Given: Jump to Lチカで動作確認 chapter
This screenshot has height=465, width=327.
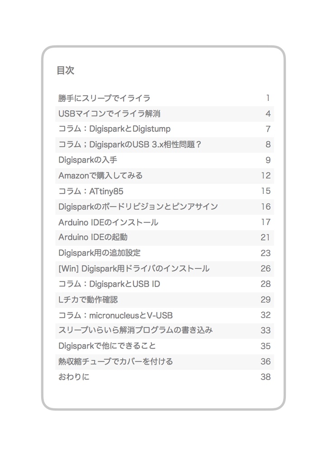Looking at the screenshot, I should 88,300.
